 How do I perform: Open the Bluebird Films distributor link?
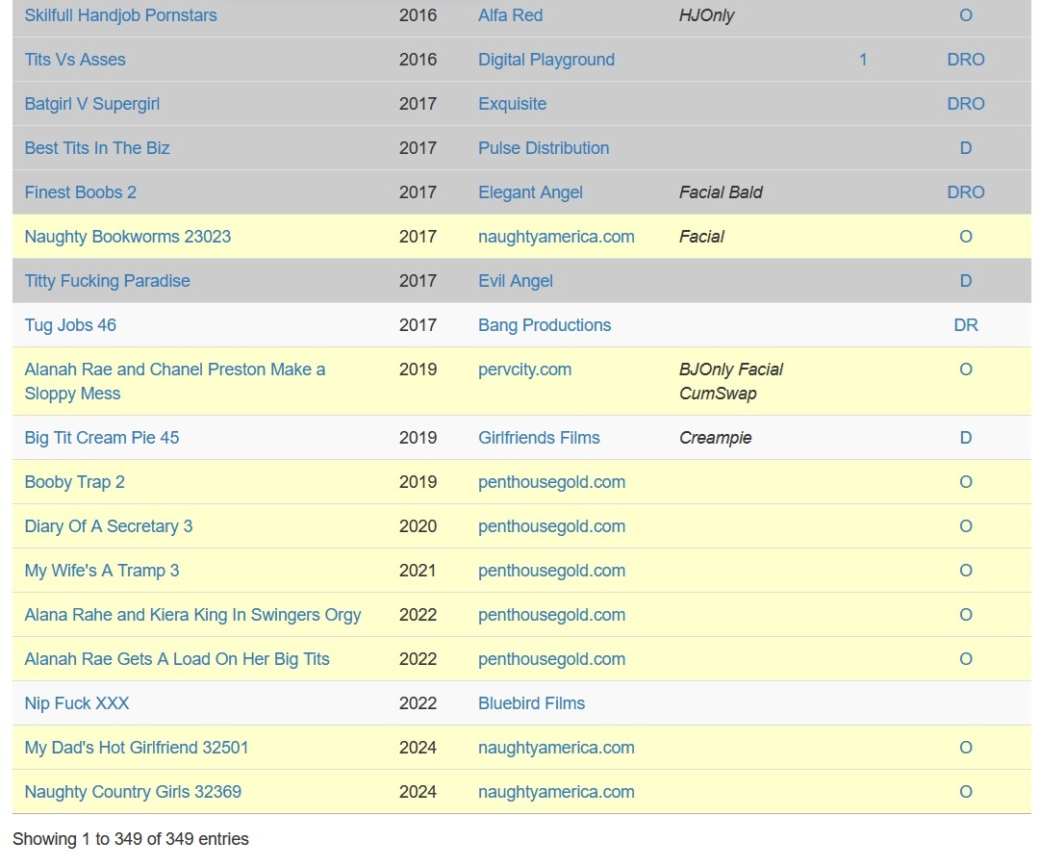click(531, 703)
